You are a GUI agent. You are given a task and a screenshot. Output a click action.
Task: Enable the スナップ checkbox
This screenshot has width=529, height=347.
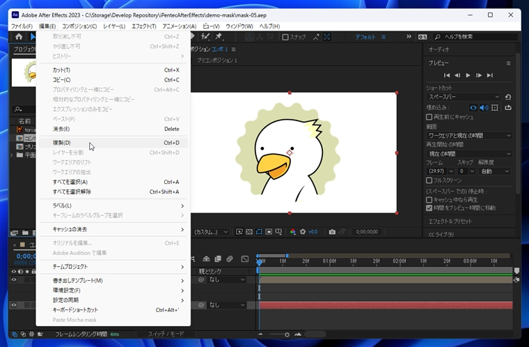pos(285,37)
